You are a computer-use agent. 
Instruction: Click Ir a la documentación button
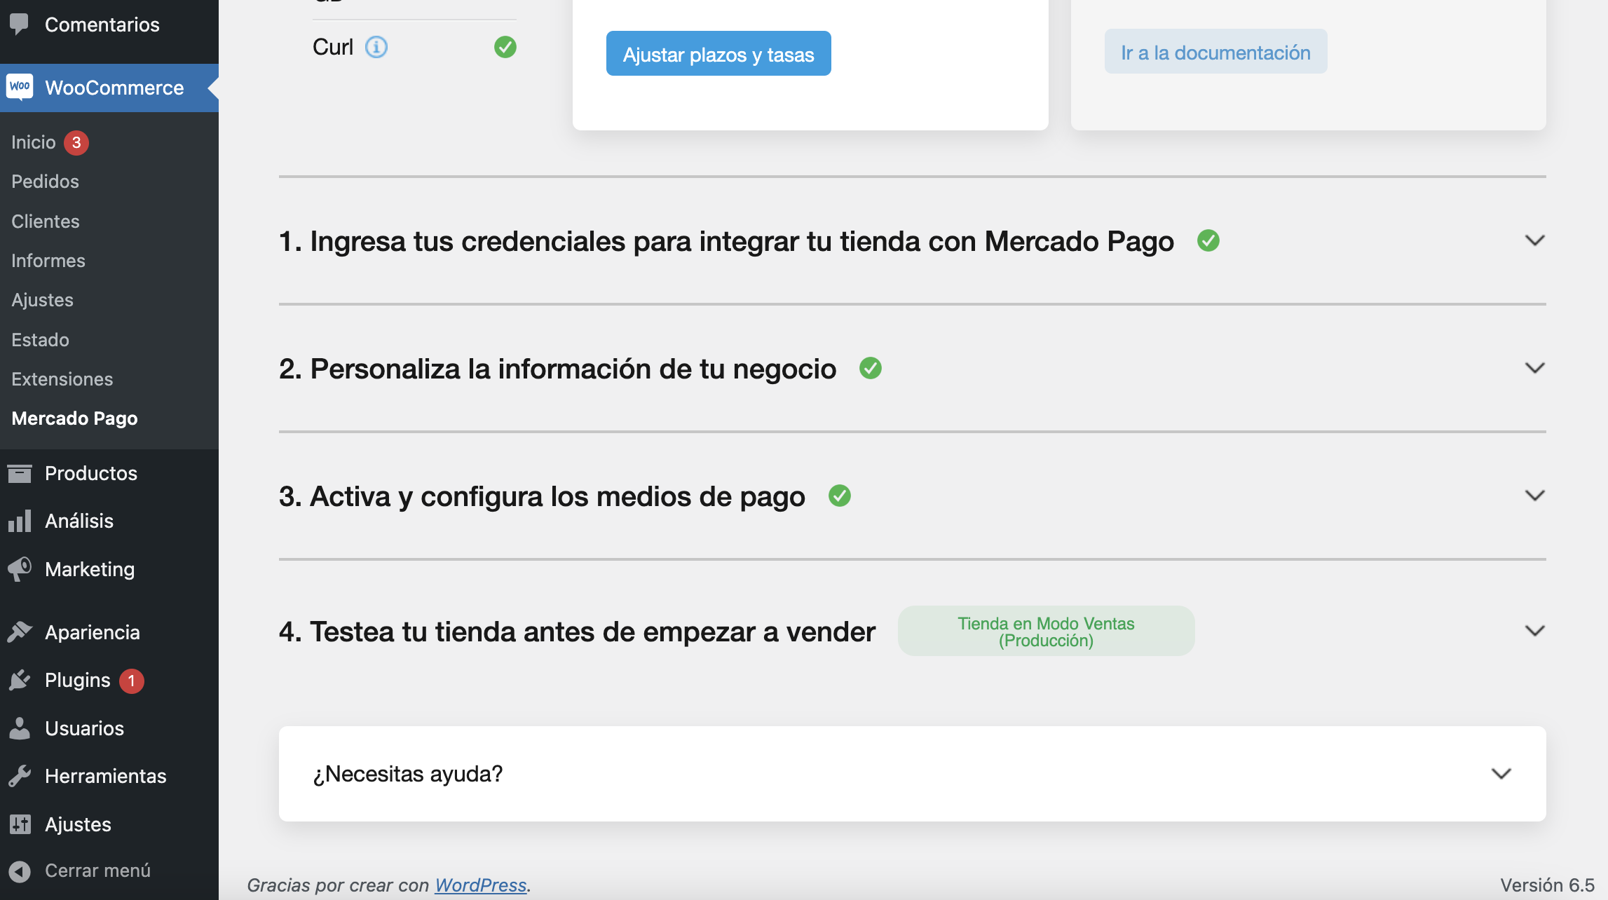(1215, 51)
